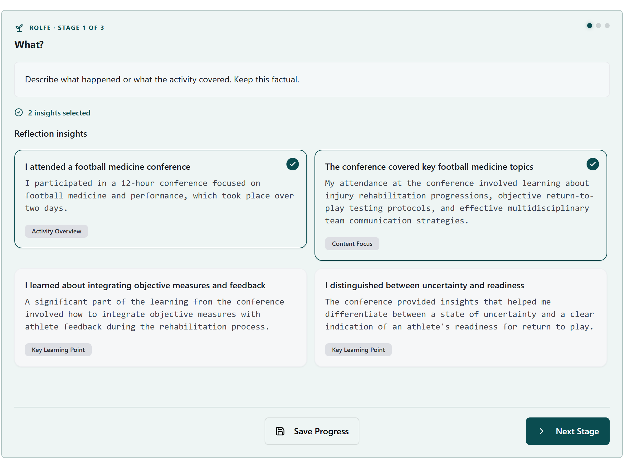Uncheck the key football medicine topics checkmark
This screenshot has width=624, height=468.
tap(592, 164)
